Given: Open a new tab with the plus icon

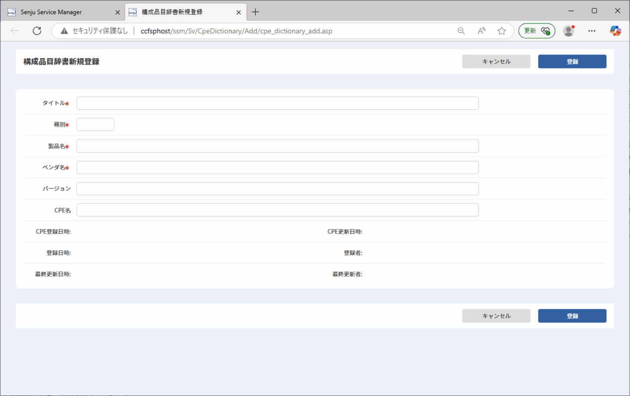Looking at the screenshot, I should [x=255, y=12].
